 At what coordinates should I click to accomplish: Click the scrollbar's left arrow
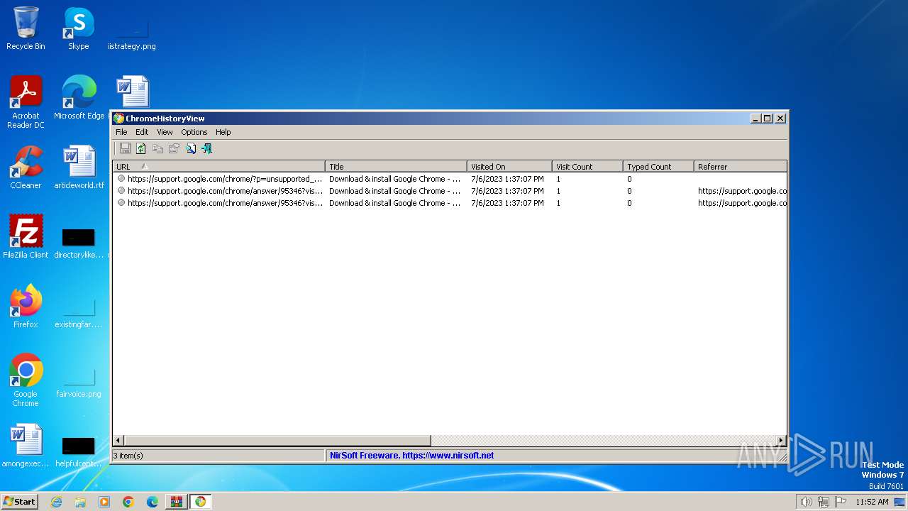pyautogui.click(x=118, y=441)
